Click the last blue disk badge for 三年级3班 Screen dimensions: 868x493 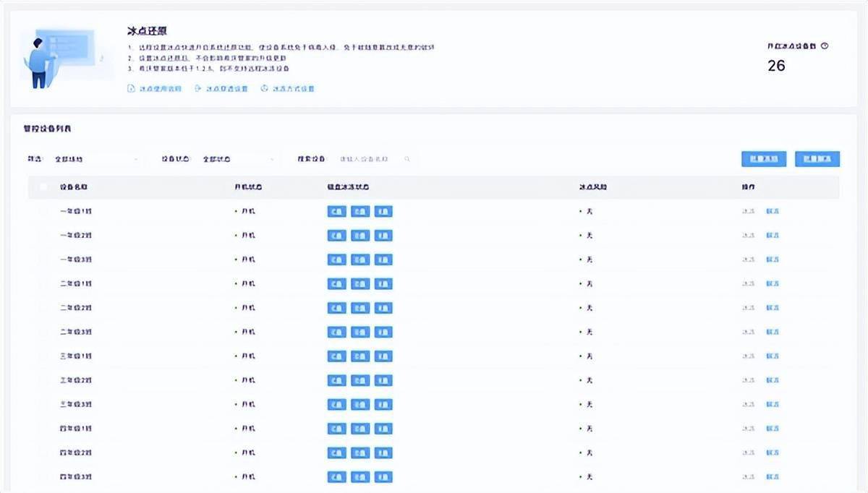click(382, 404)
